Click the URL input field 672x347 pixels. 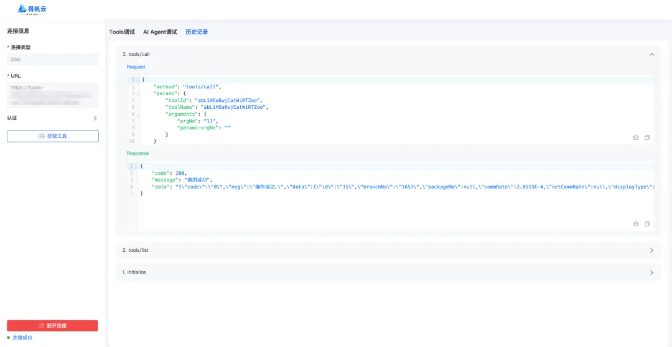pos(52,95)
